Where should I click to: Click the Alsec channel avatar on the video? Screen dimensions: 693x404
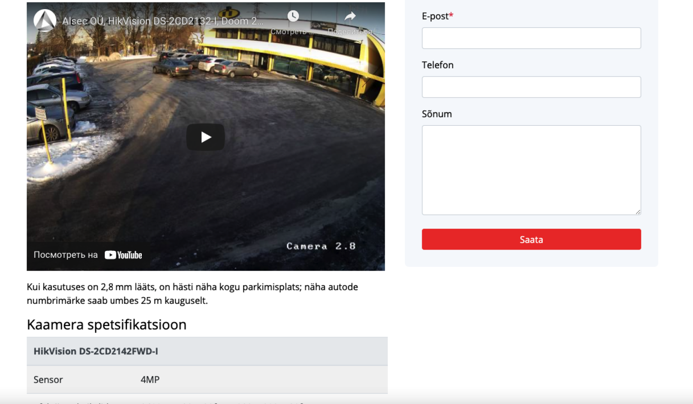(45, 20)
